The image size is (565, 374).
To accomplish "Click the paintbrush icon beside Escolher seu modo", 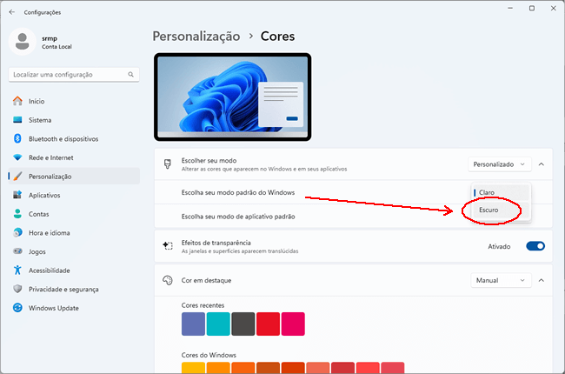I will tap(168, 164).
